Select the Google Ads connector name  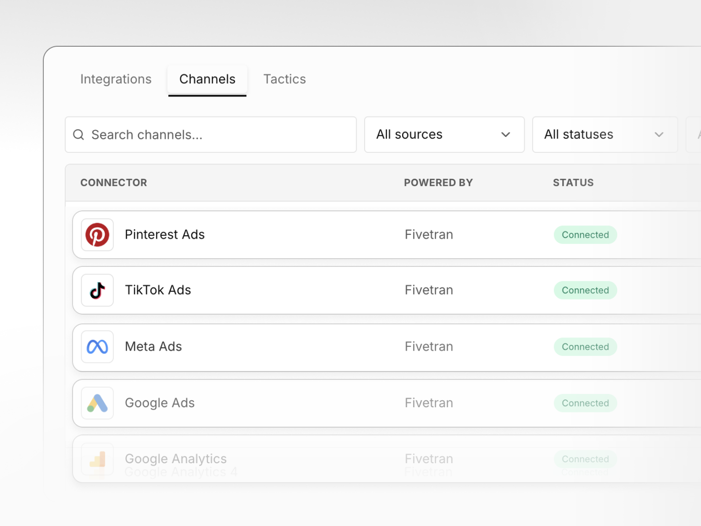tap(160, 403)
